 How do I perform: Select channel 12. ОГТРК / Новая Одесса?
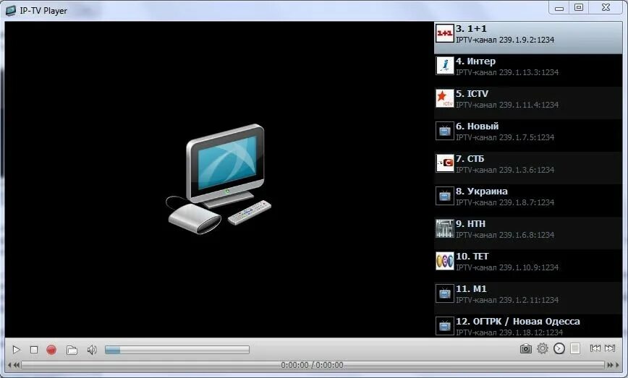[x=528, y=326]
